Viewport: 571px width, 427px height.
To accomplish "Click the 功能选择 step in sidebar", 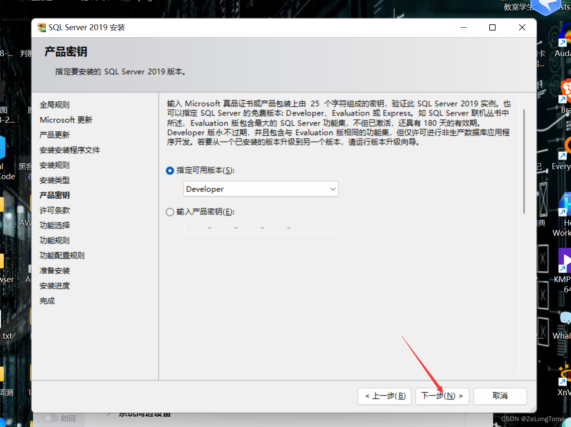I will point(54,225).
